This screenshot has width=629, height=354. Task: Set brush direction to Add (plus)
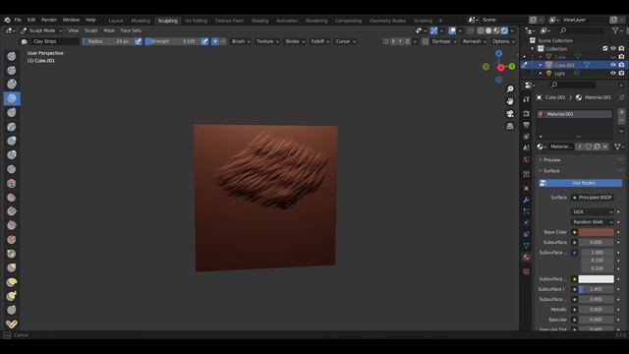pos(215,41)
